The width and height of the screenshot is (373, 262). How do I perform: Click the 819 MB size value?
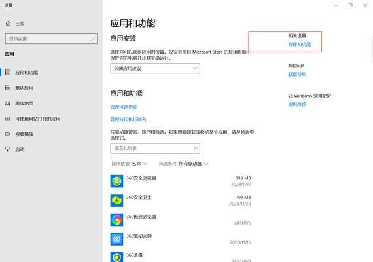(x=243, y=178)
